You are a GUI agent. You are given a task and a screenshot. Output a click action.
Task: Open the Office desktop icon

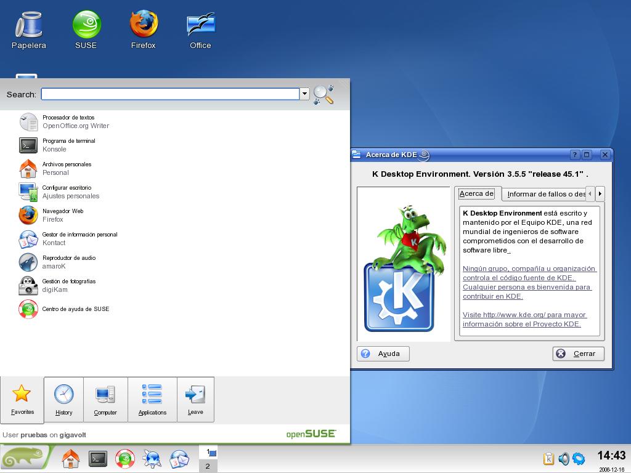pyautogui.click(x=201, y=30)
